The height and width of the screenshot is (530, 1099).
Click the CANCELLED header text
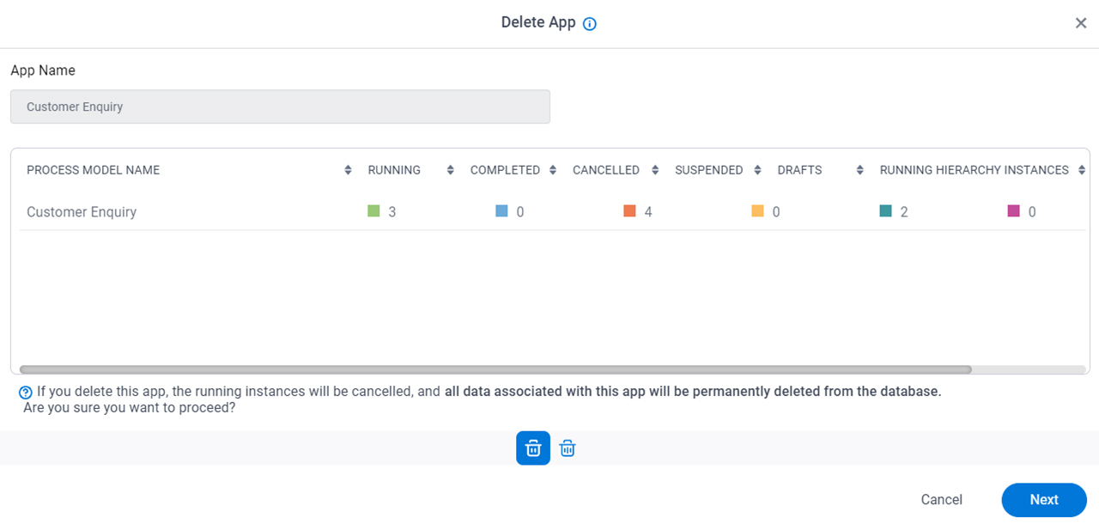point(606,170)
